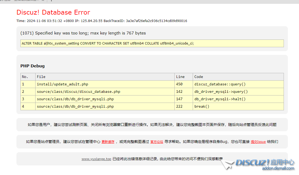This screenshot has width=299, height=175.
Task: Click the error 1071 key too long message
Action: pyautogui.click(x=83, y=33)
